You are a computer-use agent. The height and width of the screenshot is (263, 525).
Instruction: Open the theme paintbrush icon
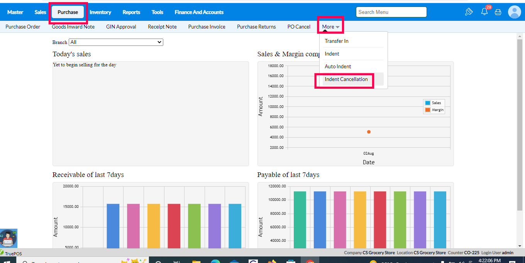469,12
